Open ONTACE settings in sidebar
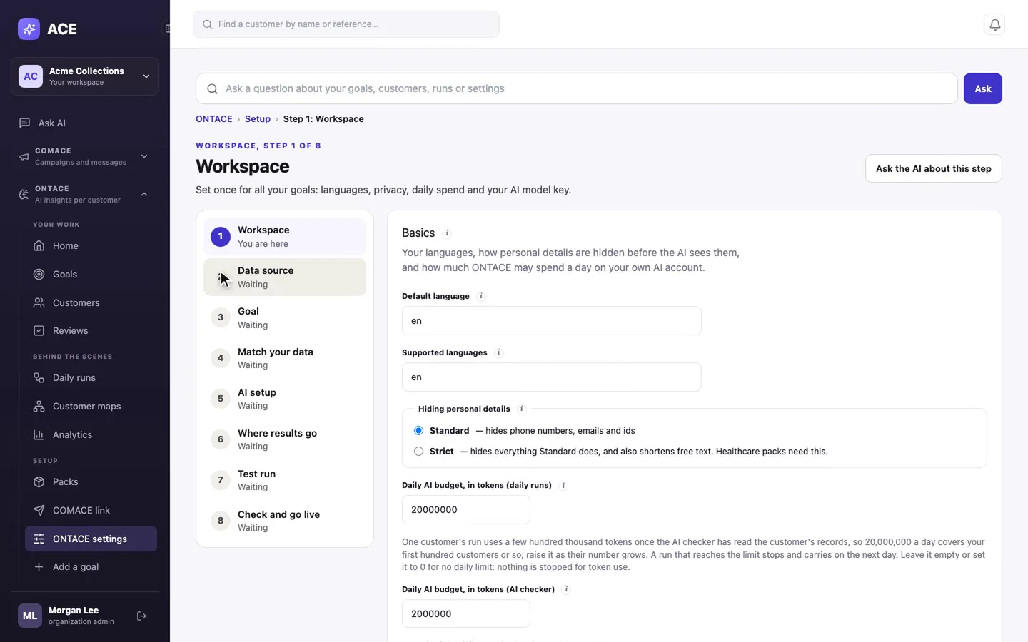The height and width of the screenshot is (642, 1028). (91, 539)
